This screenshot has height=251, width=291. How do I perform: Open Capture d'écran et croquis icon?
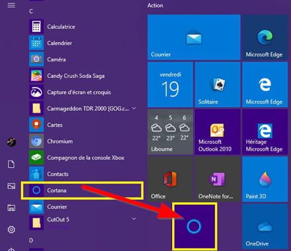coord(36,92)
